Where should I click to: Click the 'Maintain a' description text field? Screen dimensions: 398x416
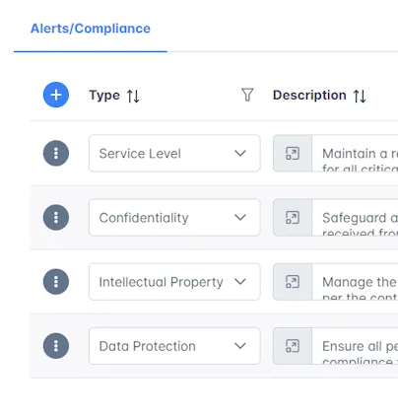pyautogui.click(x=355, y=153)
